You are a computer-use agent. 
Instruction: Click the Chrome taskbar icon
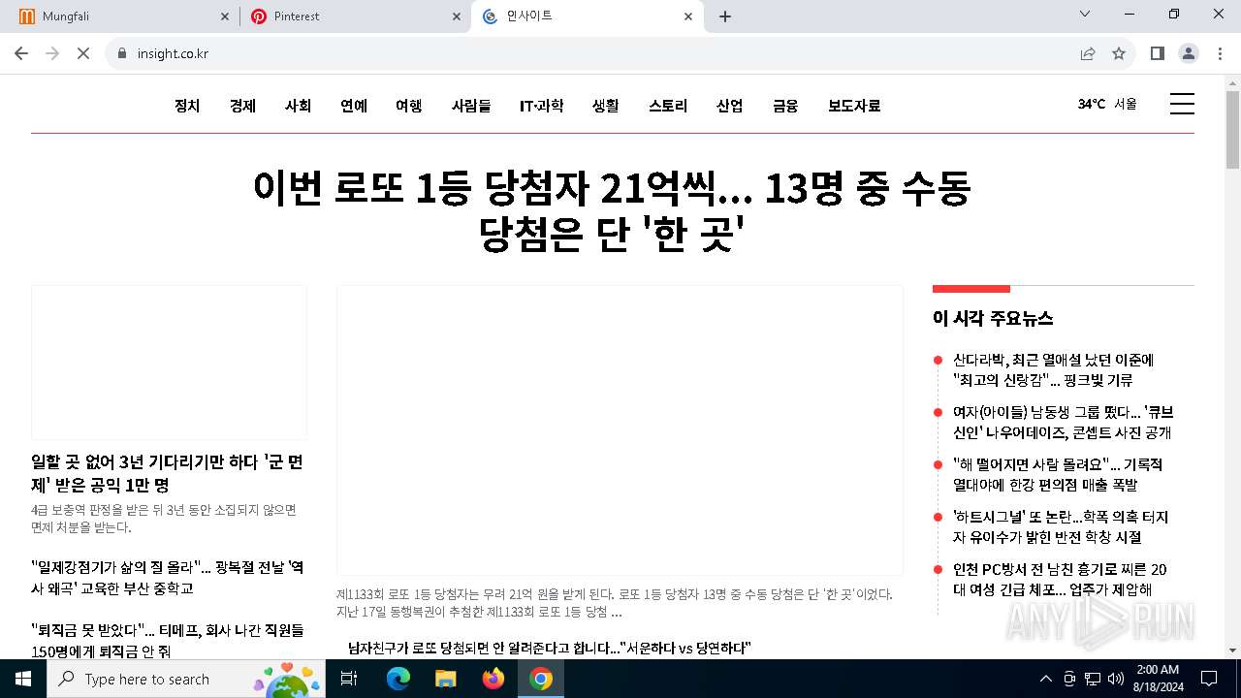[x=541, y=679]
